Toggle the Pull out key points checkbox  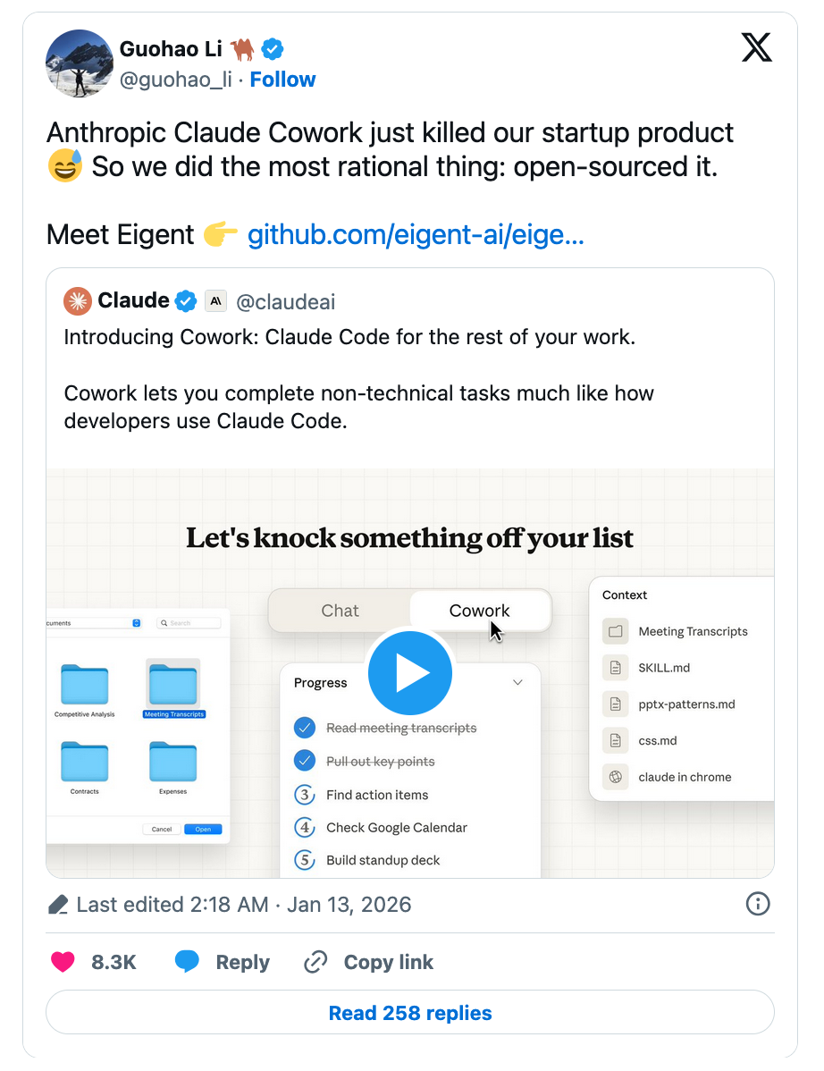tap(305, 762)
